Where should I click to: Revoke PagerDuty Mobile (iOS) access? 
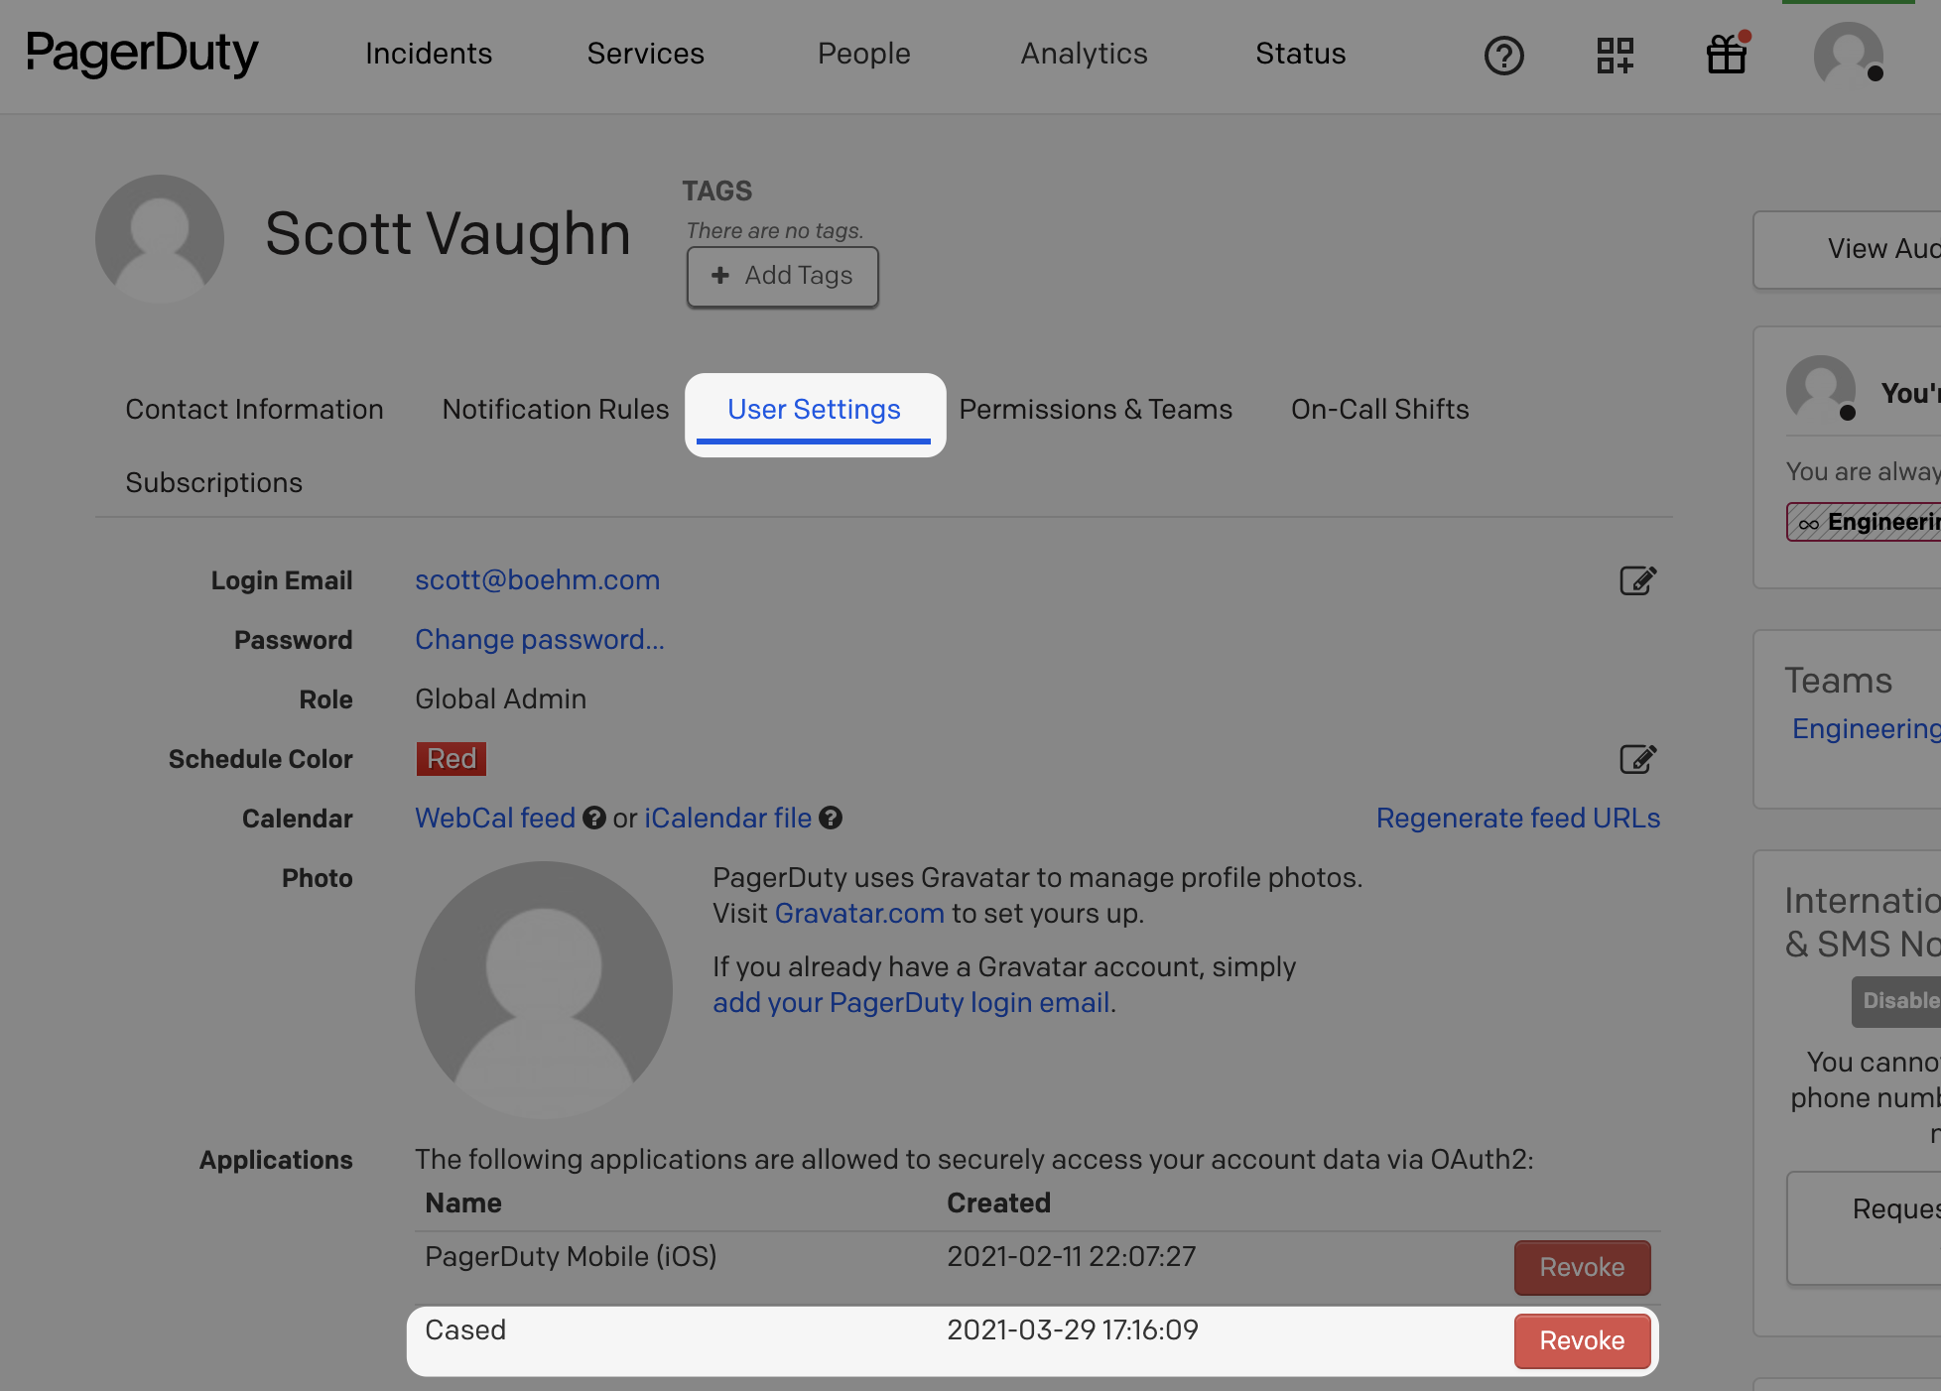click(1582, 1267)
